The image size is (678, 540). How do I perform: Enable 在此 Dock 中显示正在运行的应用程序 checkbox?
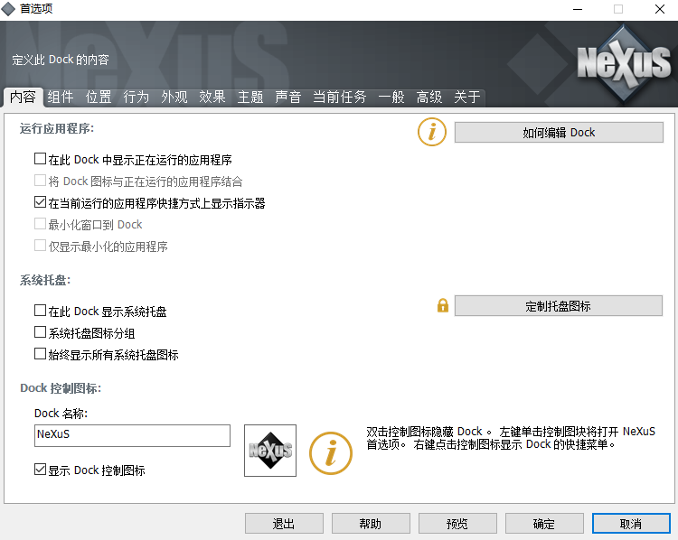[40, 159]
